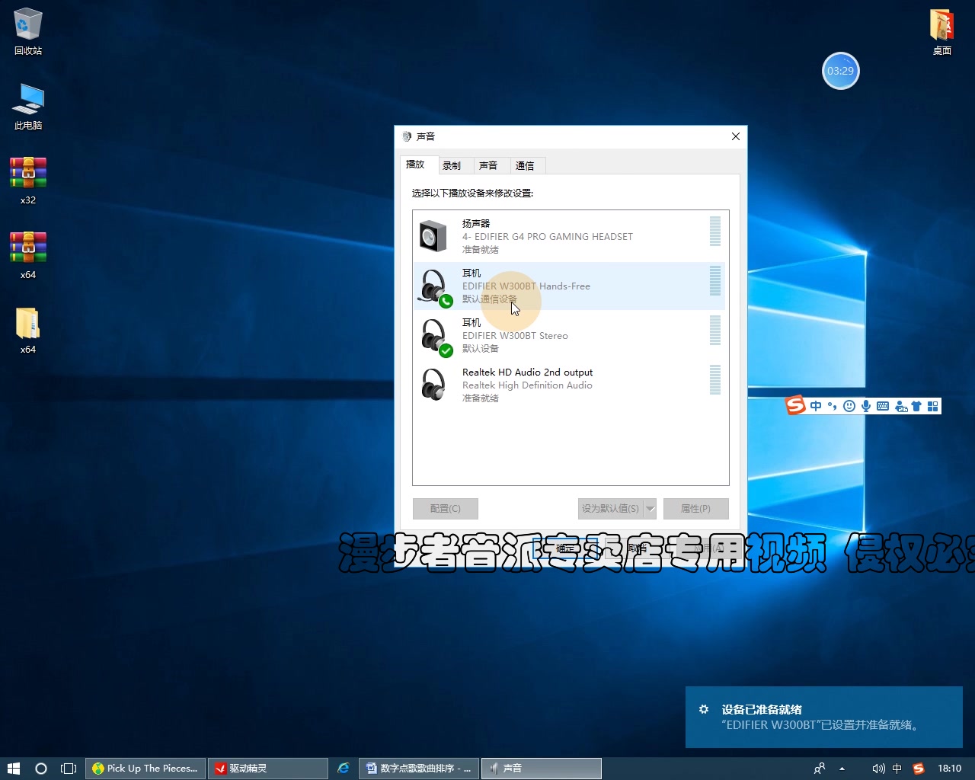Expand the hidden tray icons arrow

coord(842,769)
